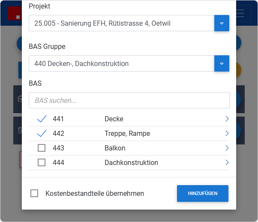Check the 444 Dachkonstruktion checkbox
258x222 pixels.
coord(42,162)
